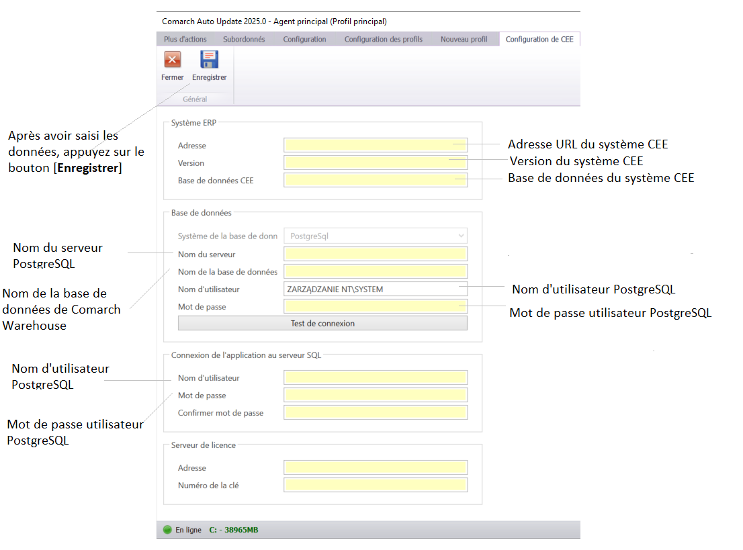The height and width of the screenshot is (550, 743).
Task: Click the Nom du serveur field
Action: 376,254
